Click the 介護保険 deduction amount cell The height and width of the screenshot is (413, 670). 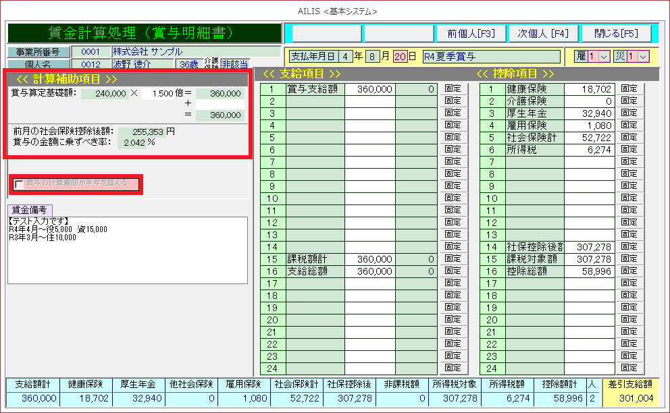point(589,101)
